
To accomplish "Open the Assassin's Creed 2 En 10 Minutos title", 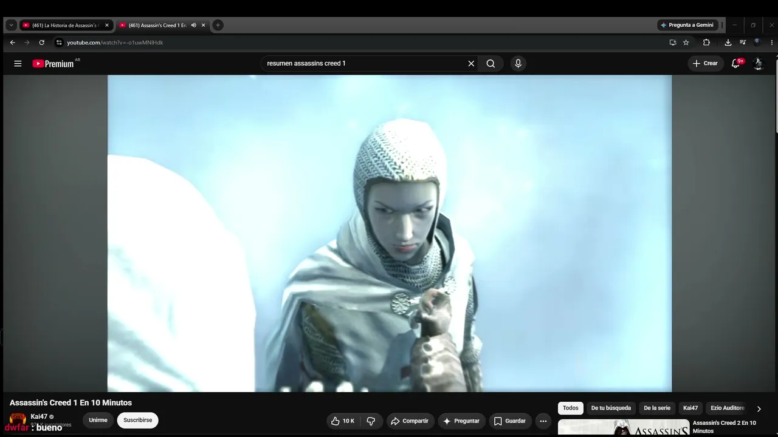I will 725,427.
